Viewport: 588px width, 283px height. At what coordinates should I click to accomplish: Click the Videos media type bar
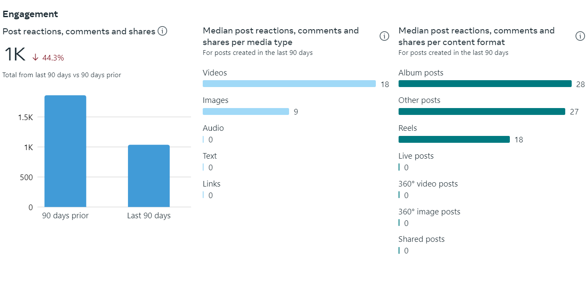pos(289,84)
